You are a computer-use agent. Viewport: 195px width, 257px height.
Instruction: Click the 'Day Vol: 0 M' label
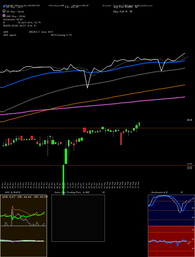[x=122, y=12]
